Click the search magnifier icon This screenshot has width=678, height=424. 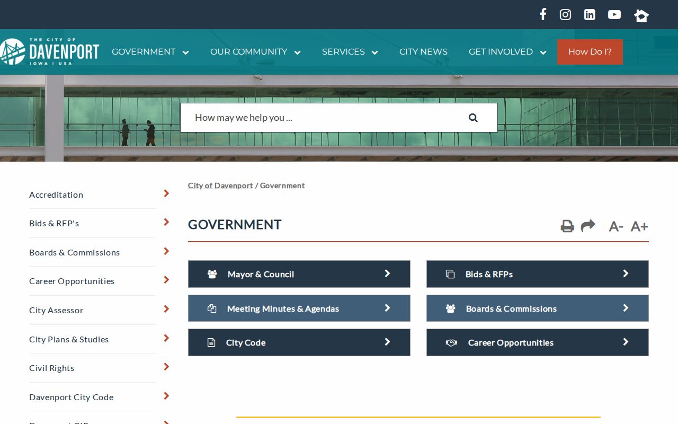[x=473, y=118]
